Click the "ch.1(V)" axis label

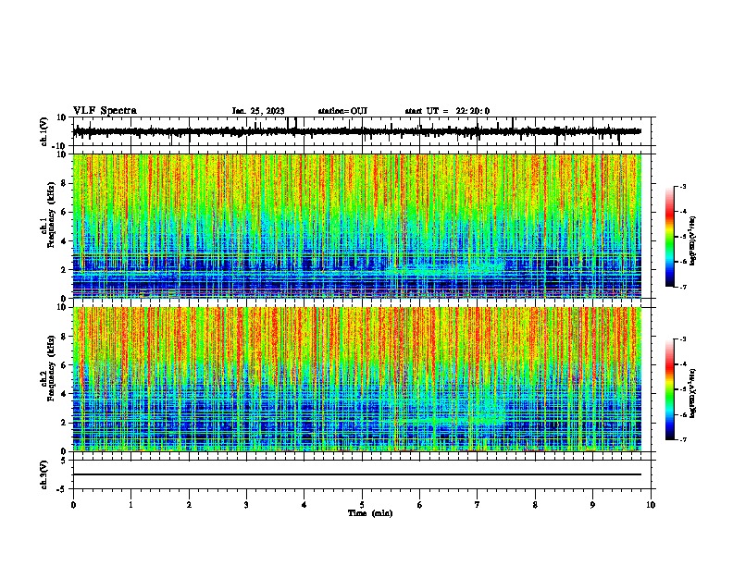tap(44, 131)
